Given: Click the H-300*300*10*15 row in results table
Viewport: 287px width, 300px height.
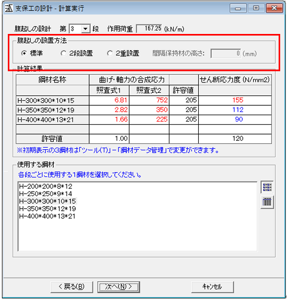Looking at the screenshot, I should coord(143,100).
